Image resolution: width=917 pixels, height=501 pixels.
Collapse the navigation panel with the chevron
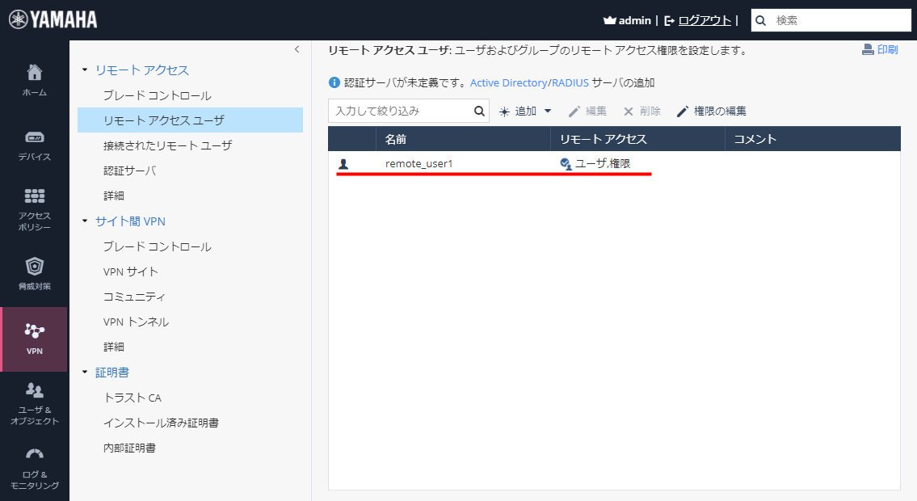(x=297, y=49)
